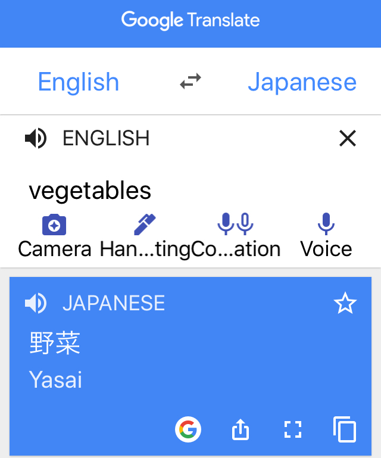
Task: Choose source language English
Action: (x=79, y=82)
